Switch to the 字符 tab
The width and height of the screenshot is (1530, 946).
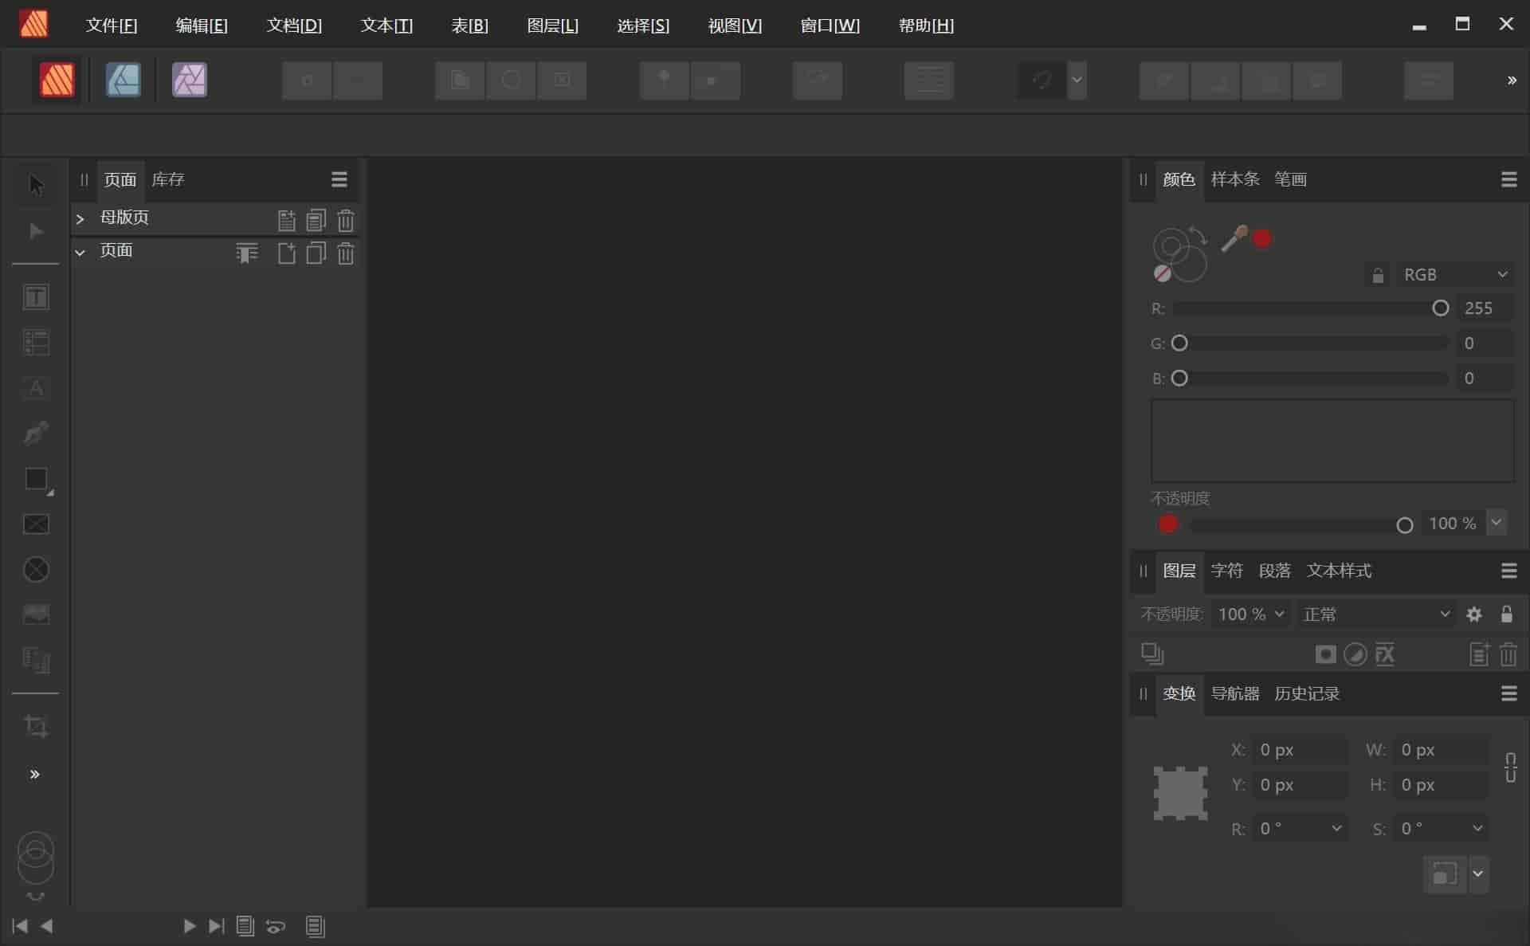click(1226, 571)
